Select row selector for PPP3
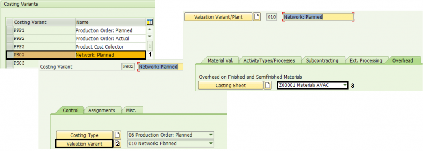Viewport: 423px width, 151px height. click(10, 46)
